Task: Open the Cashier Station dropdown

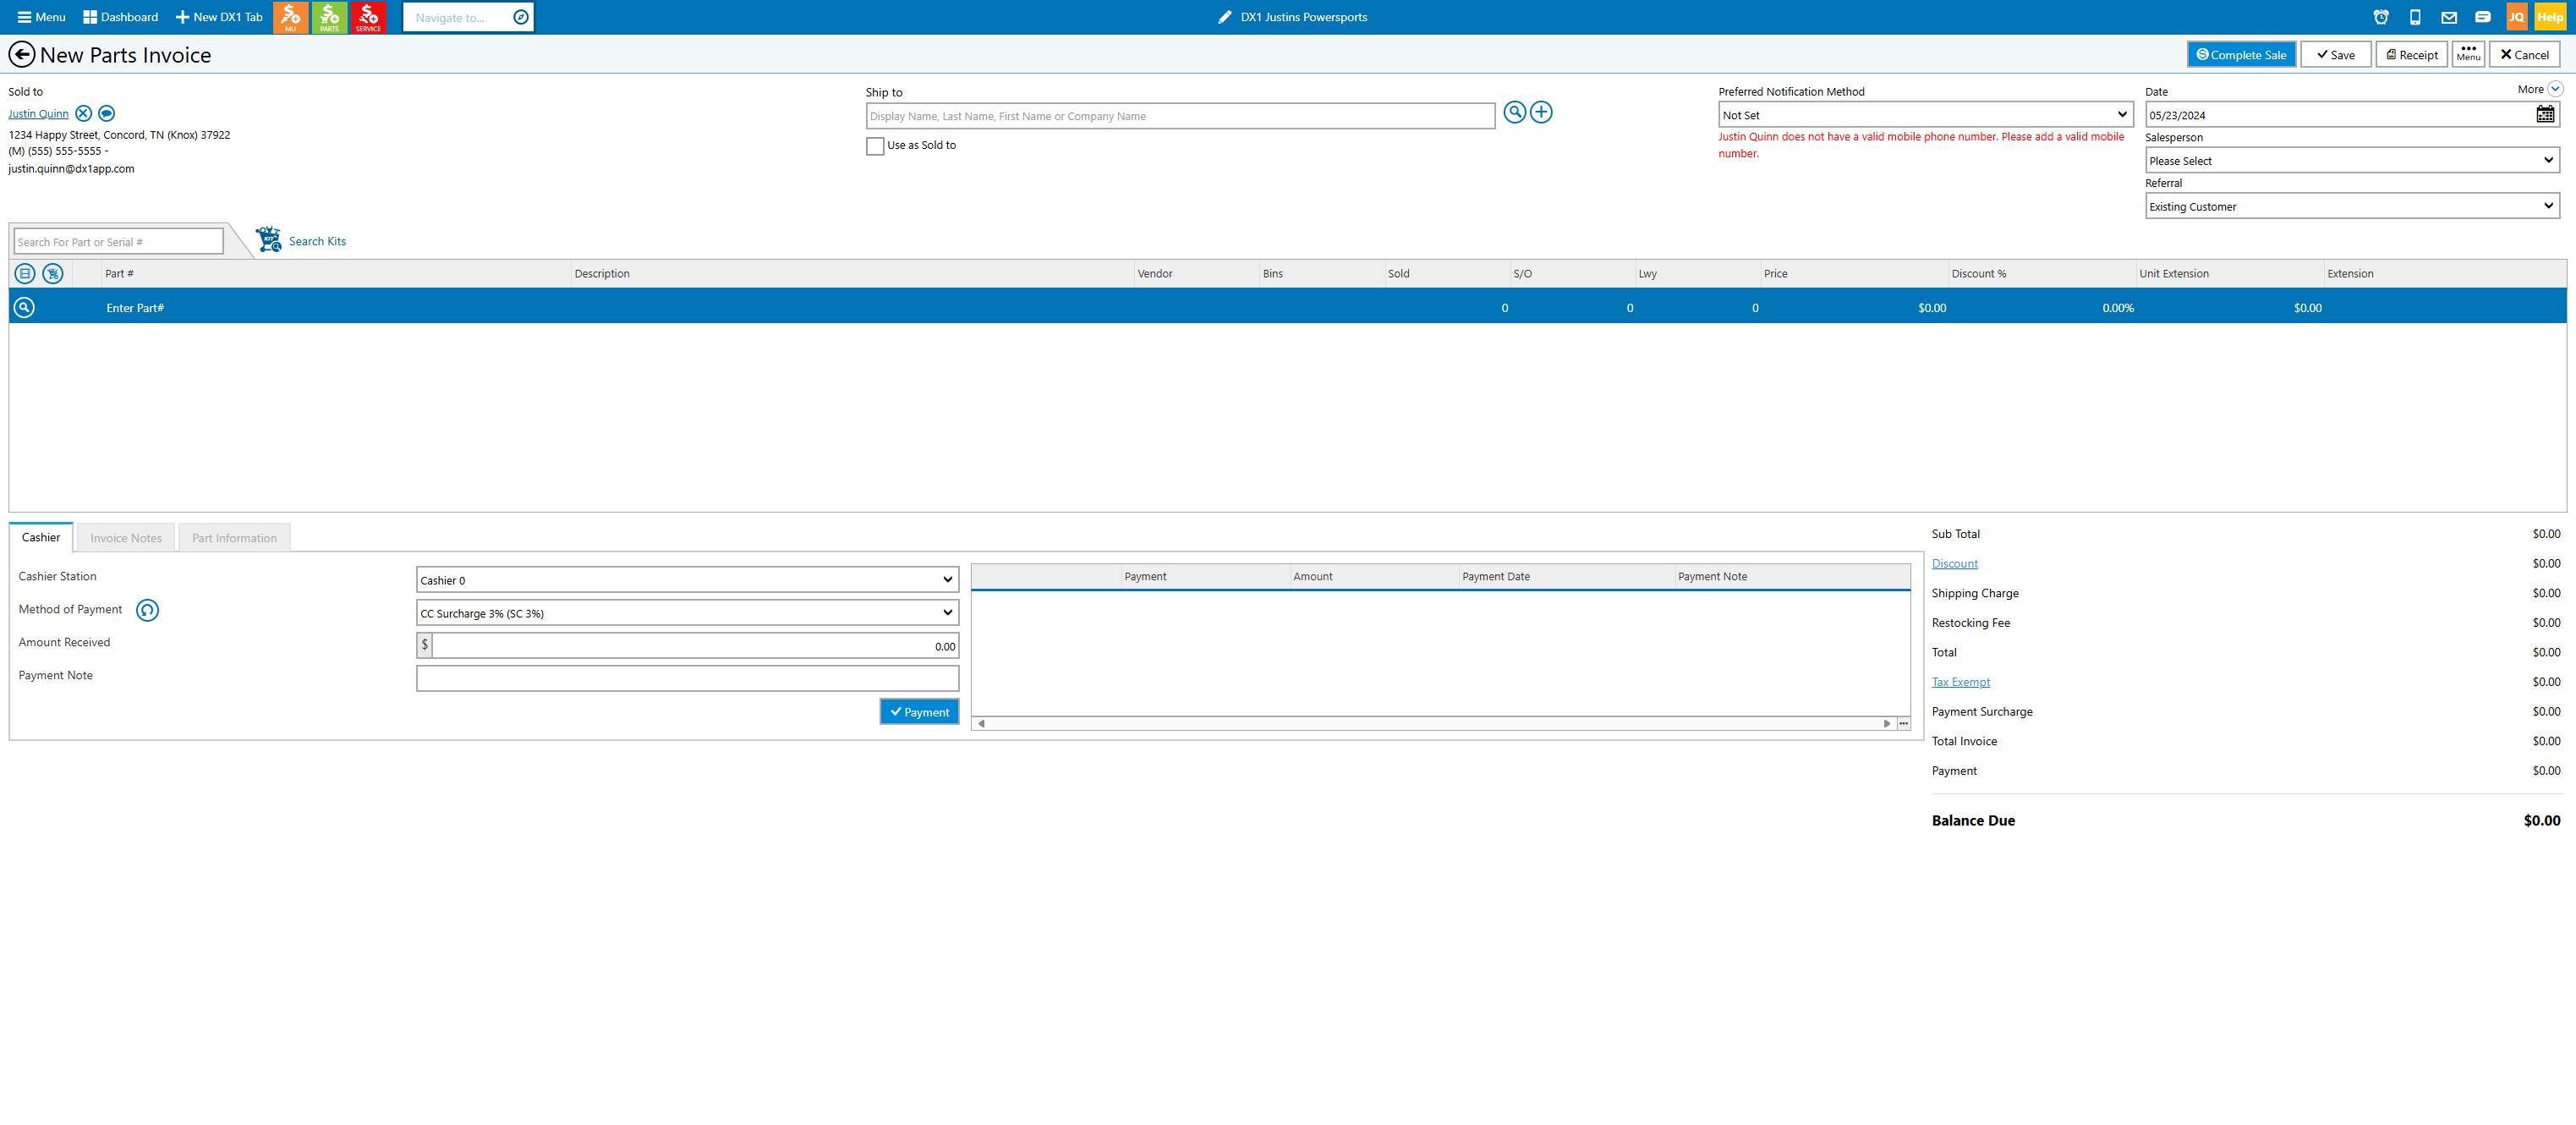Action: tap(687, 580)
